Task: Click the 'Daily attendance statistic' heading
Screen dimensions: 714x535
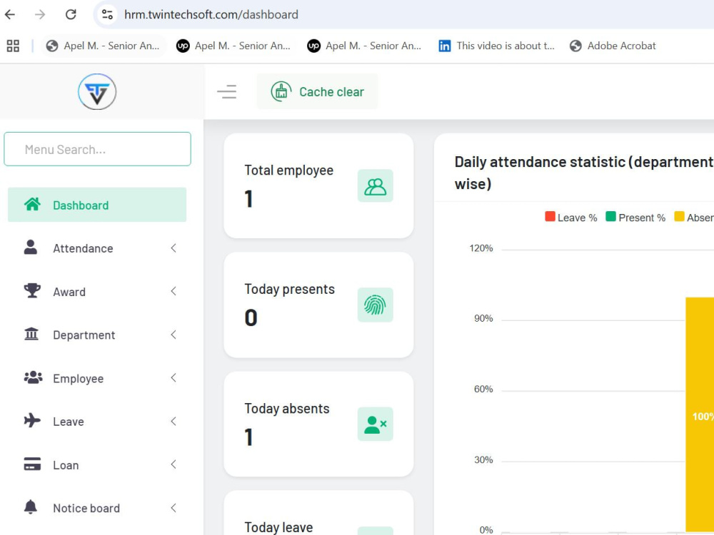Action: pyautogui.click(x=584, y=173)
